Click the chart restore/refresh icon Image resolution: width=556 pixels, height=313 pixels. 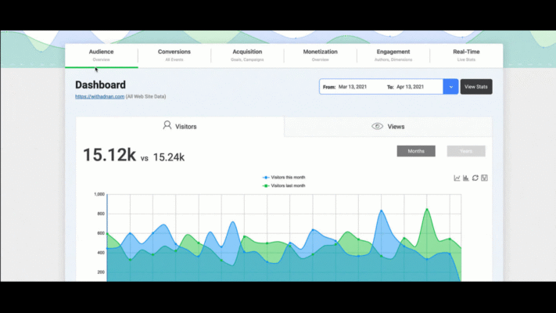[x=475, y=178]
